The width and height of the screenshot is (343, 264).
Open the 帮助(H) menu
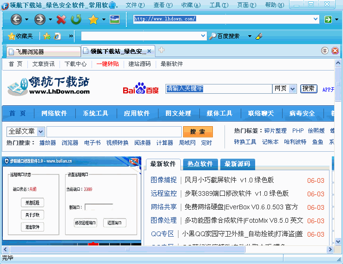[x=275, y=5]
